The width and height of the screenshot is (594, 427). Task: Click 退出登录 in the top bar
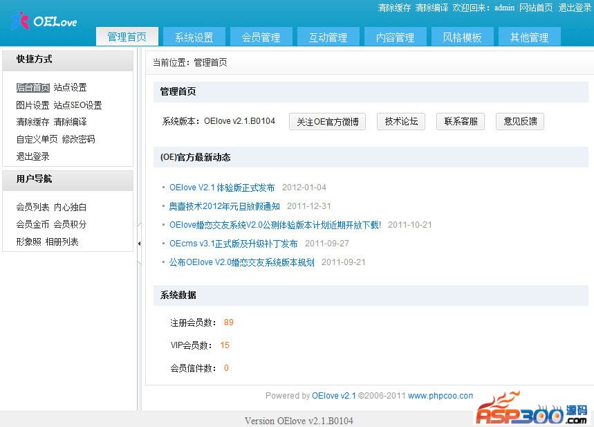(575, 8)
